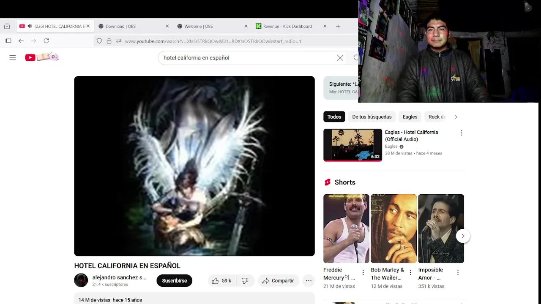Click the 59 k like count
The width and height of the screenshot is (541, 304).
coord(227,281)
